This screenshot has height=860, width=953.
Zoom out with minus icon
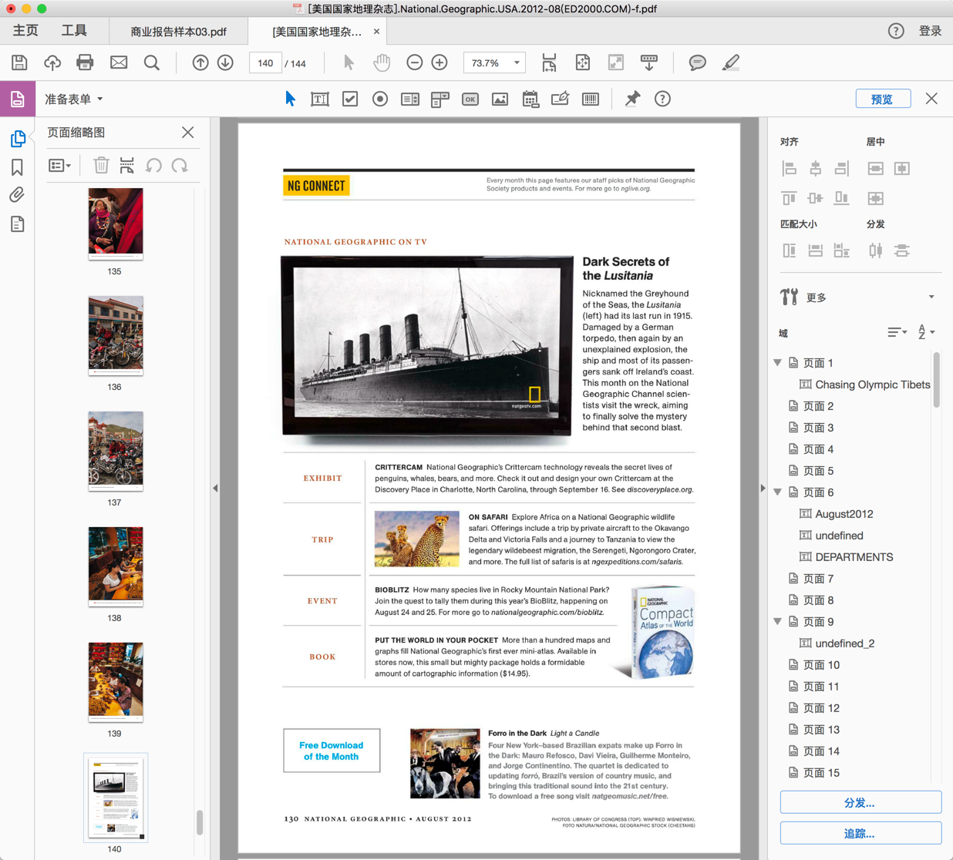click(415, 62)
